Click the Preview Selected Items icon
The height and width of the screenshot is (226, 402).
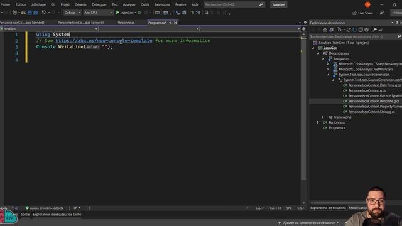pos(381,30)
